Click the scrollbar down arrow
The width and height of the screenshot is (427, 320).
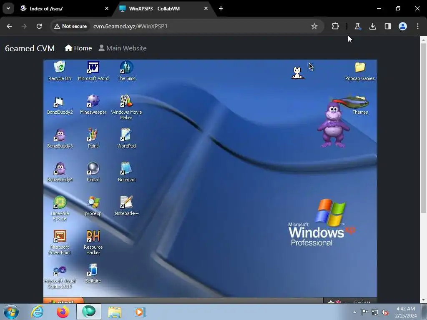point(423,300)
